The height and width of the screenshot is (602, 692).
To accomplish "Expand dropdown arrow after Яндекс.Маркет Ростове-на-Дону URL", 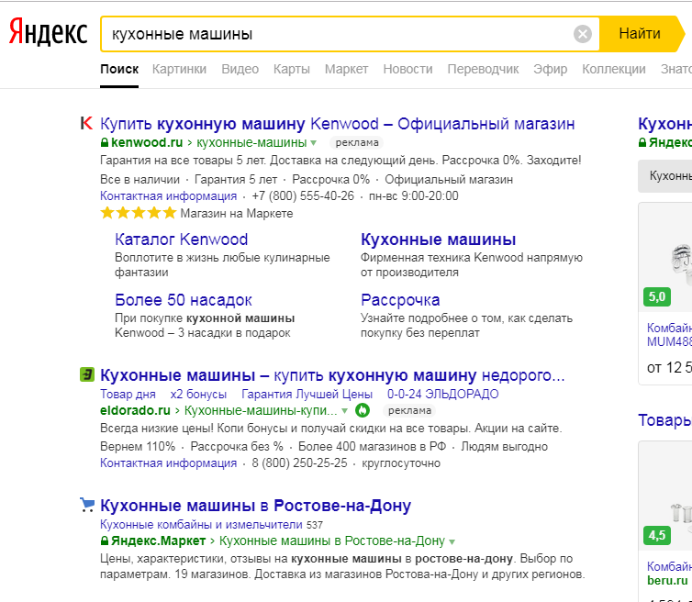I will pyautogui.click(x=452, y=541).
